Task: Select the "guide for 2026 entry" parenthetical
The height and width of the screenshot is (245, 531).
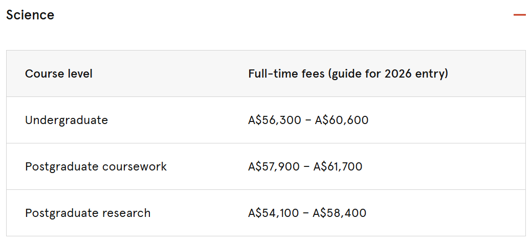Action: (388, 73)
